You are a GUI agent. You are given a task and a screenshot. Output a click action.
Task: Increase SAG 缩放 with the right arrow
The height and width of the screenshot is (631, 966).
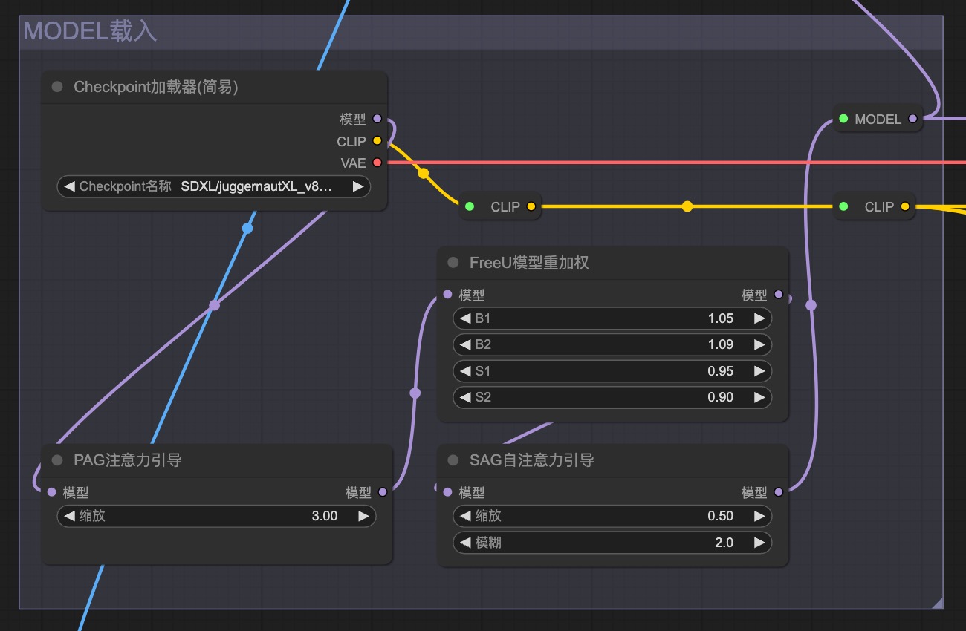pyautogui.click(x=759, y=516)
